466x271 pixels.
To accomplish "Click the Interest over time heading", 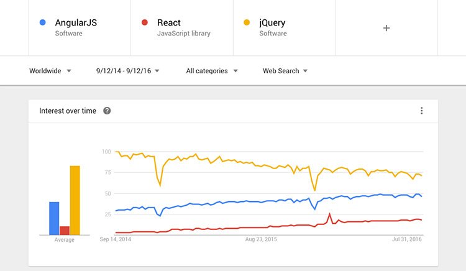I will 68,111.
